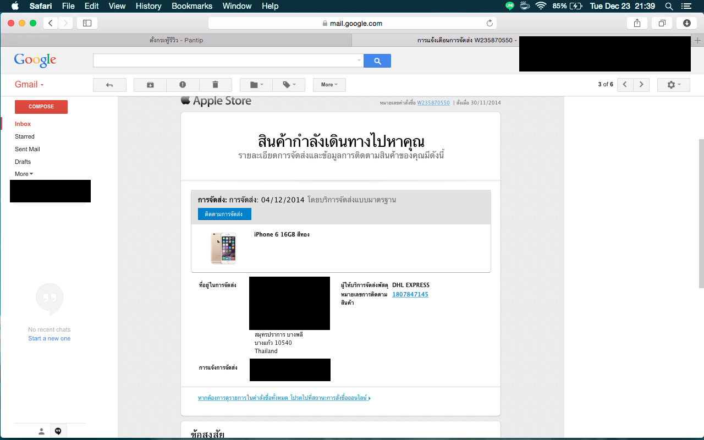This screenshot has width=704, height=440.
Task: Click the Google logo
Action: [35, 61]
